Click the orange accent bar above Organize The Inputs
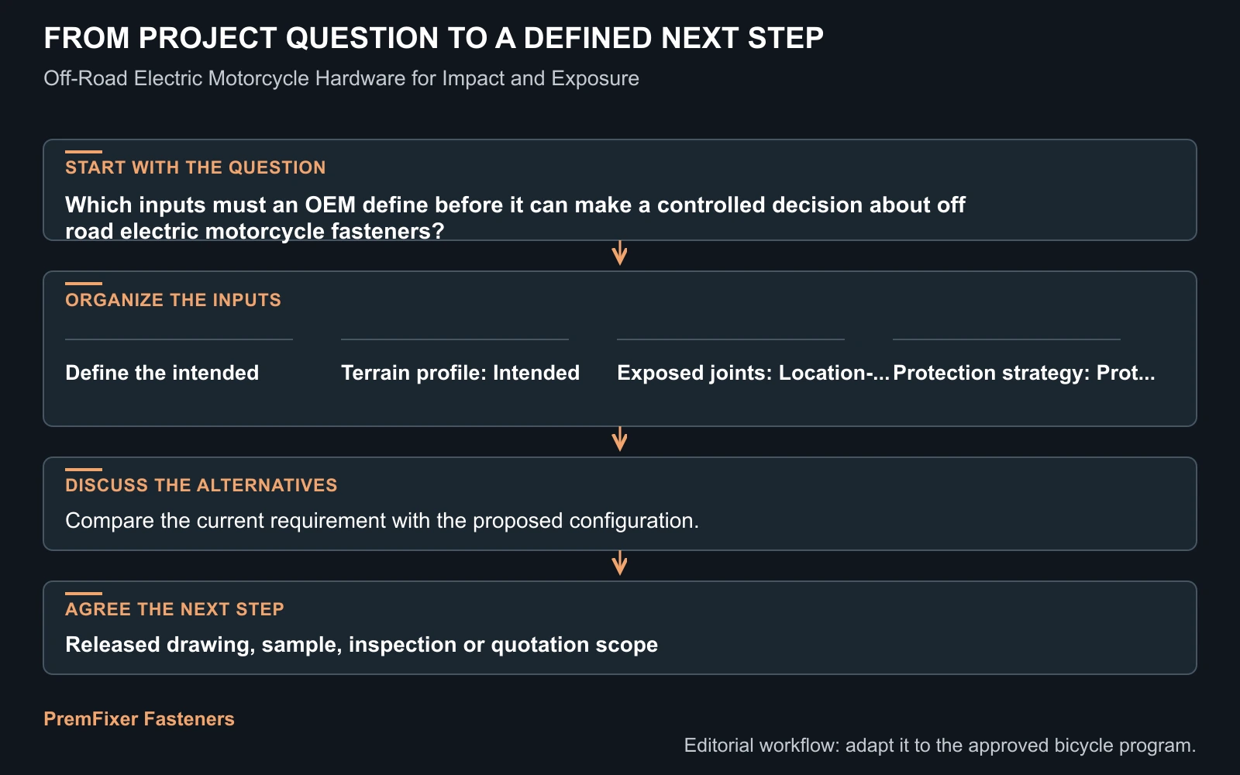 click(84, 284)
